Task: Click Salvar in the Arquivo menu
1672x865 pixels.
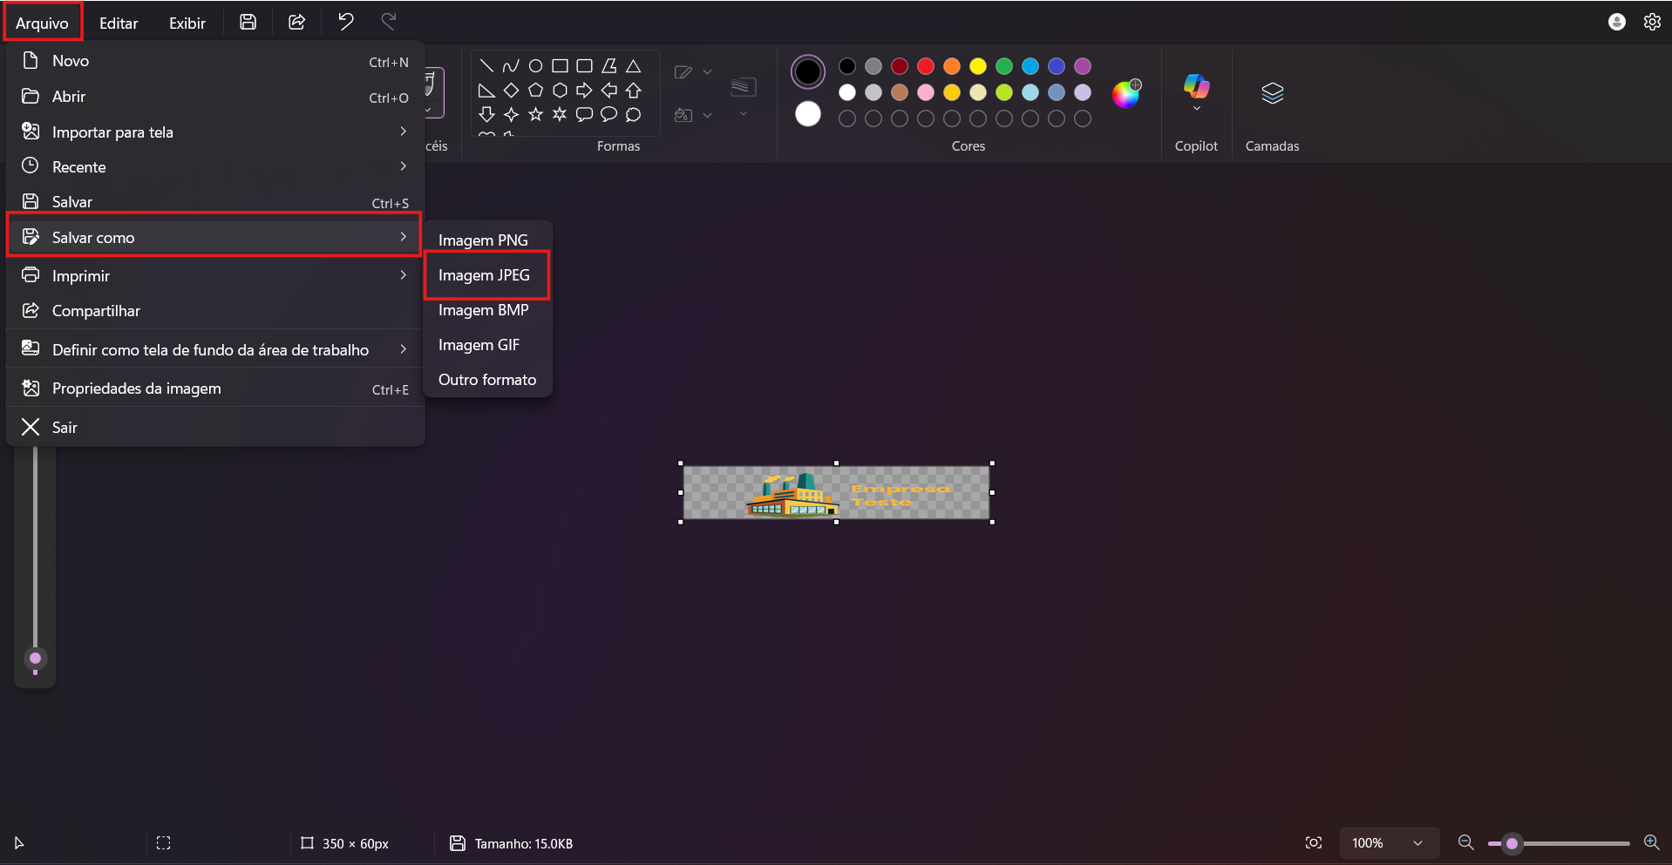Action: (x=215, y=202)
